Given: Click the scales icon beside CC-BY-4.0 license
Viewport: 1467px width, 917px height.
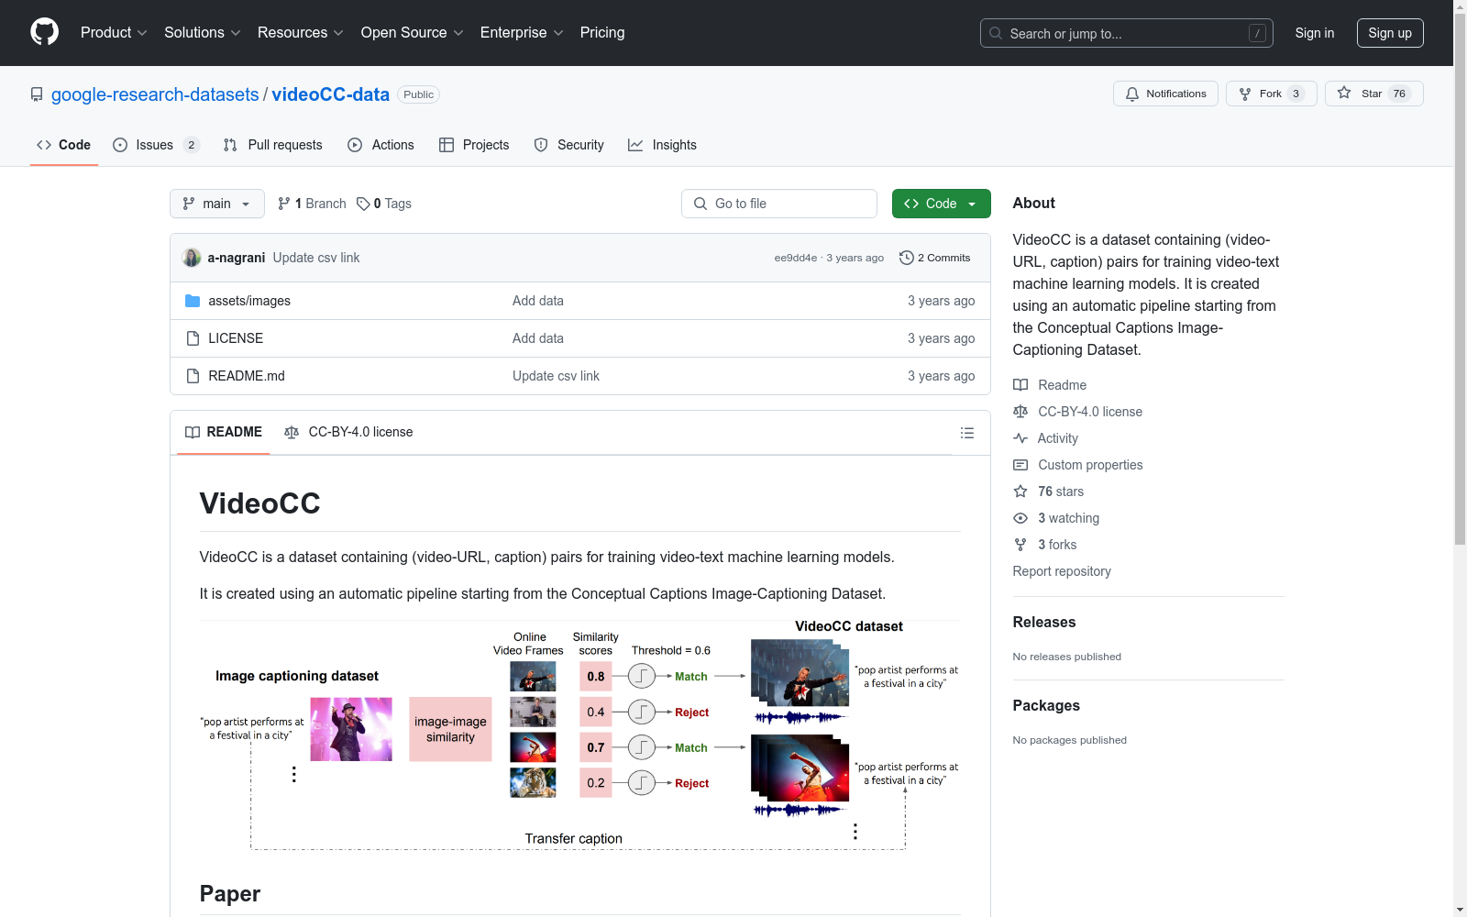Looking at the screenshot, I should pyautogui.click(x=1020, y=412).
